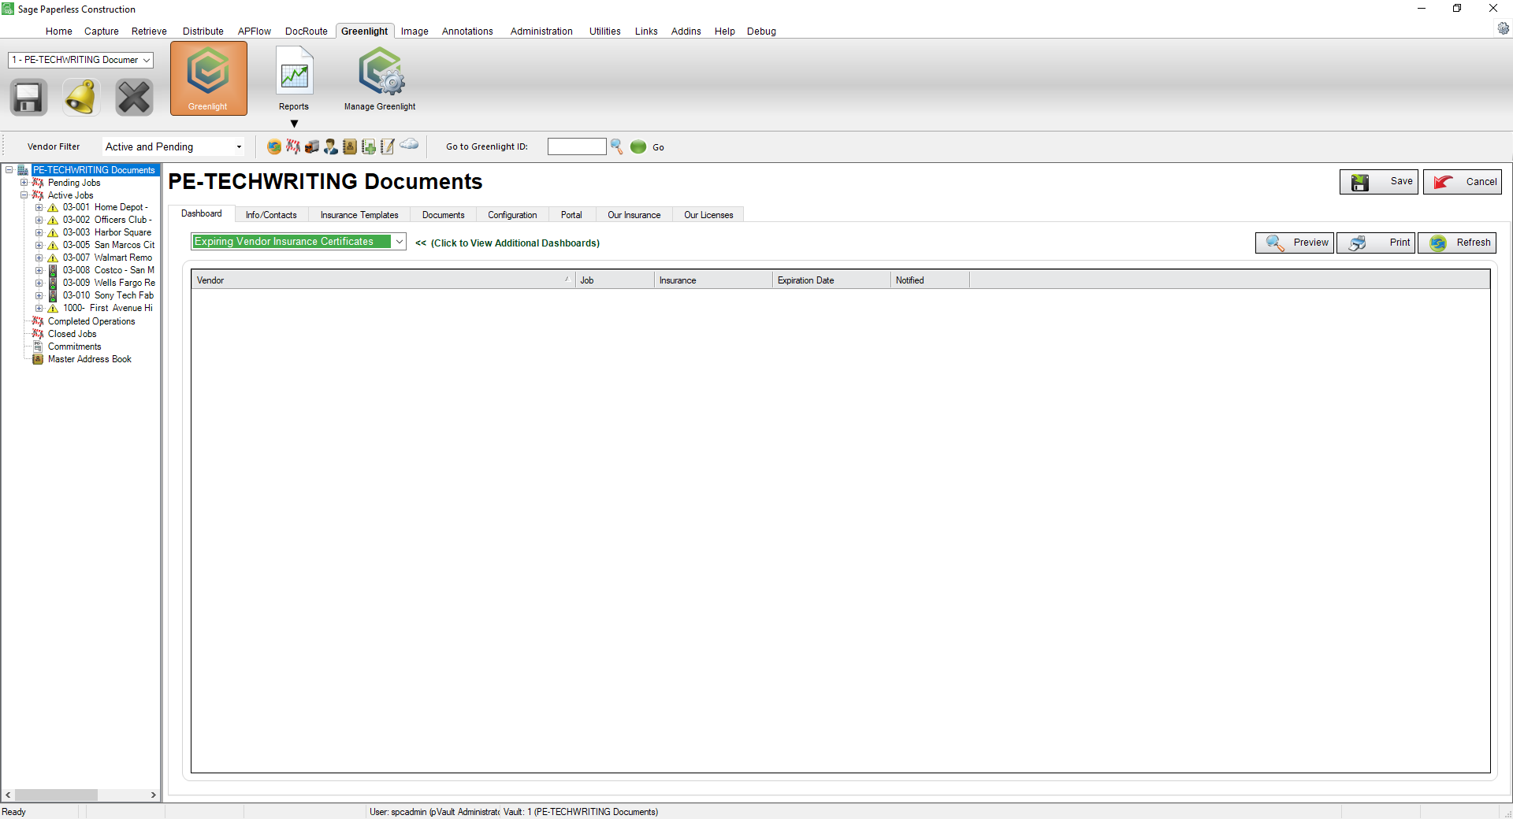Switch to the Insurance Templates tab
This screenshot has width=1513, height=819.
(359, 215)
